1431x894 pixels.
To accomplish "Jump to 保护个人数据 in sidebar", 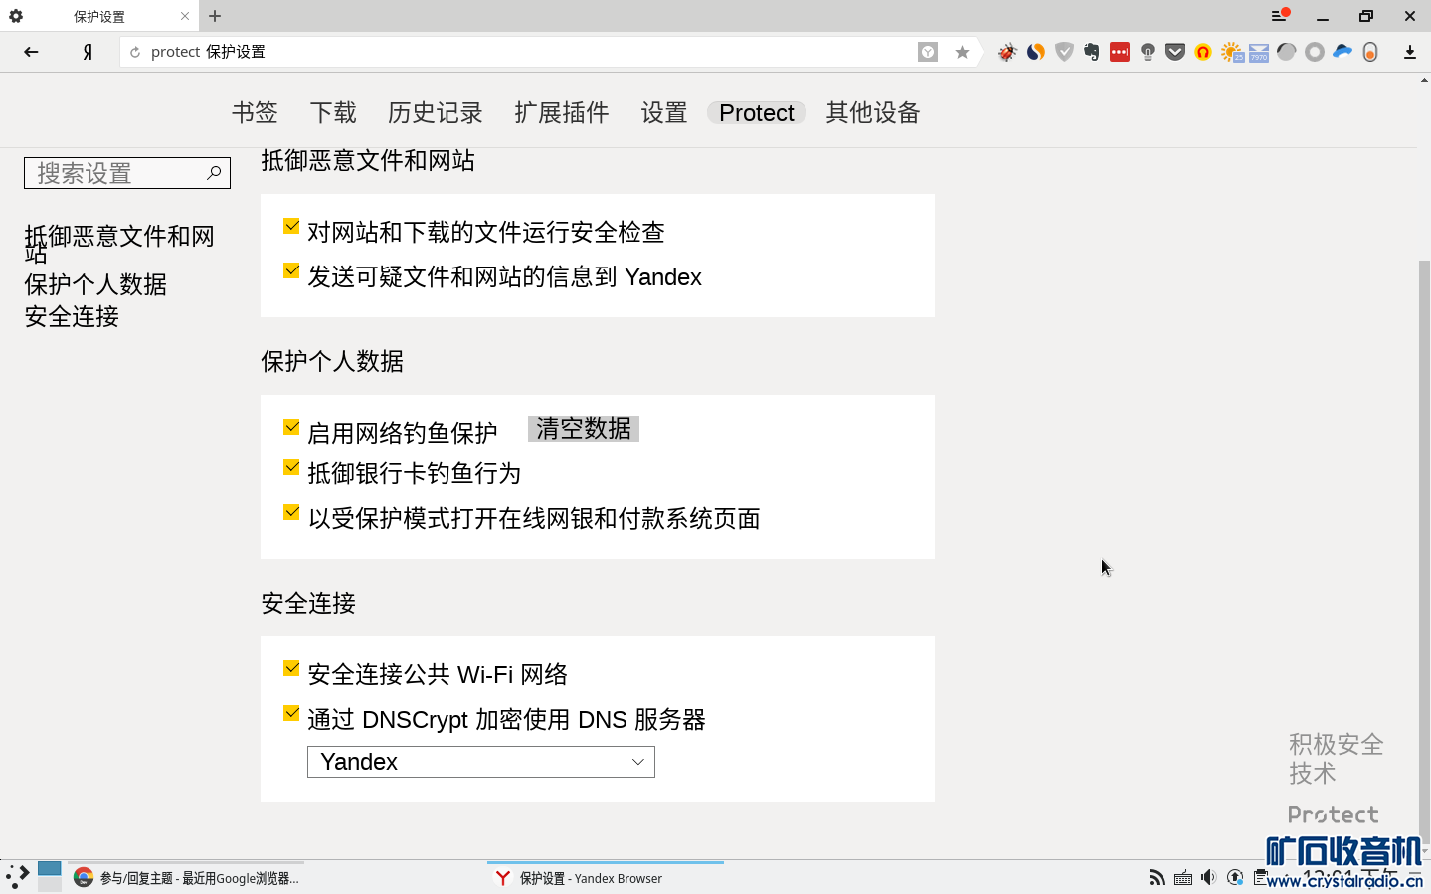I will [x=95, y=285].
